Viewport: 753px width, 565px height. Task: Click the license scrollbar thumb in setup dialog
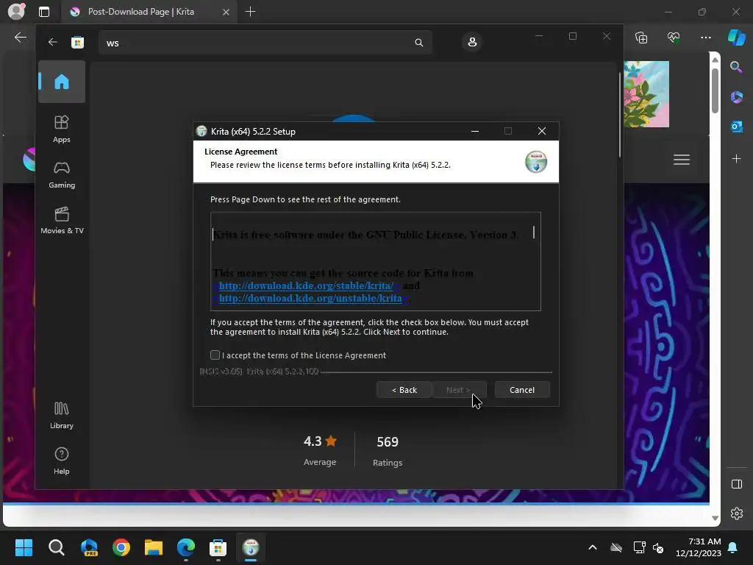[x=534, y=232]
